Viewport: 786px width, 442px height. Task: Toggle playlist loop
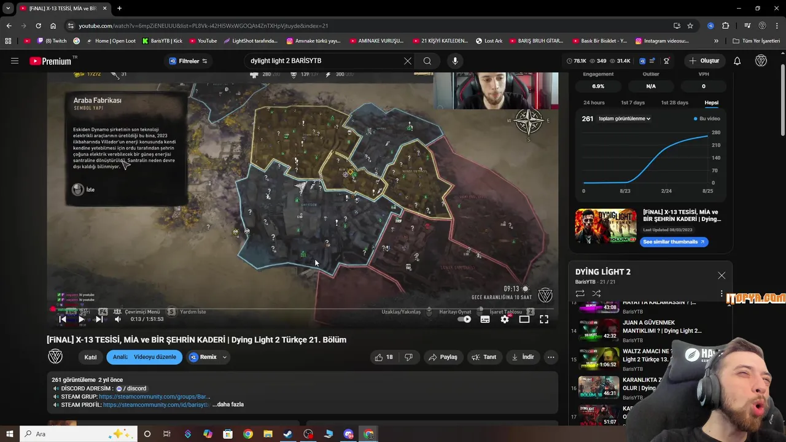[580, 293]
